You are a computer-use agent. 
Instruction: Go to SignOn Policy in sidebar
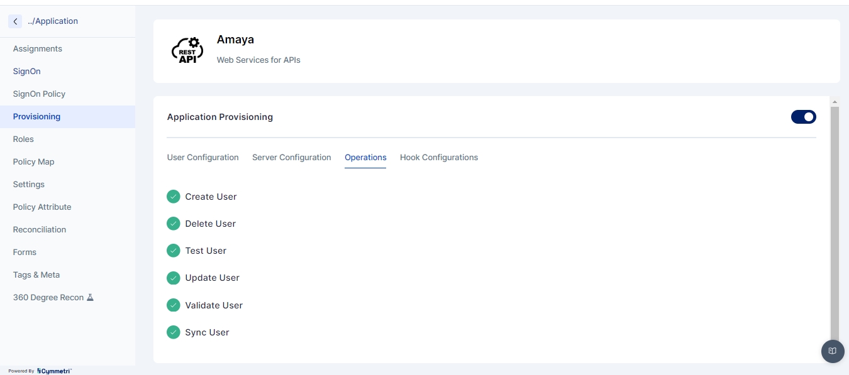click(39, 94)
